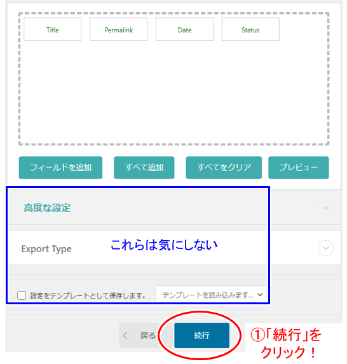This screenshot has height=364, width=347.
Task: Click the Export Type heading
Action: click(x=46, y=249)
